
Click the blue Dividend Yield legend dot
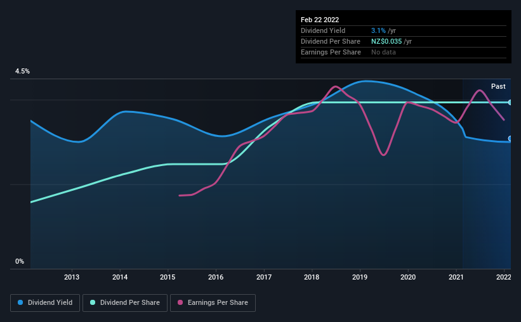20,302
